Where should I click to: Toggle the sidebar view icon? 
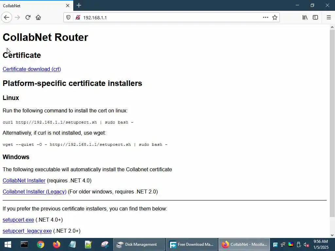[x=315, y=18]
